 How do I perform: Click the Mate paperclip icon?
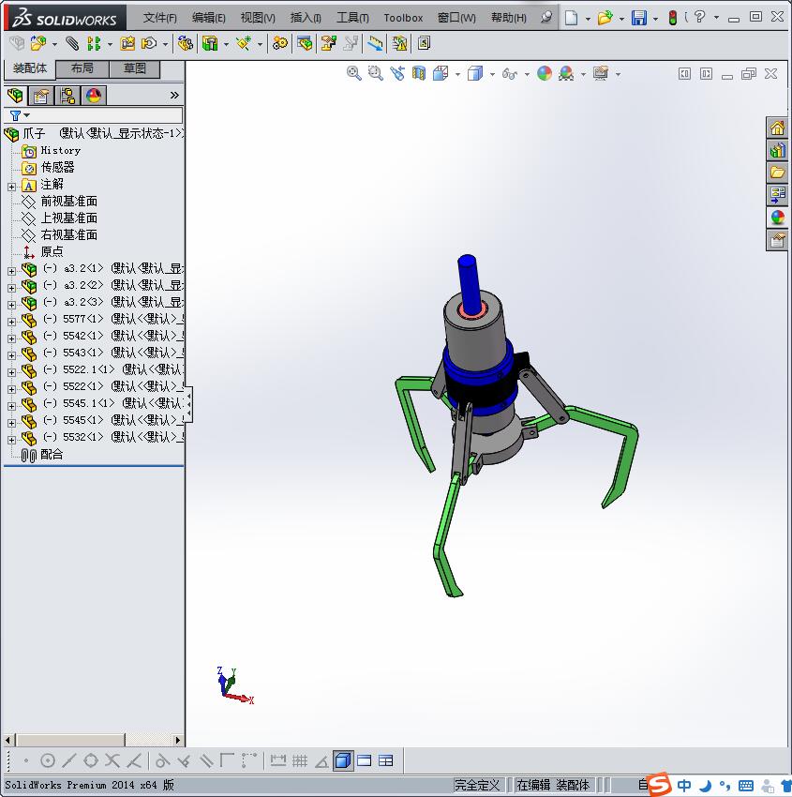tap(71, 44)
